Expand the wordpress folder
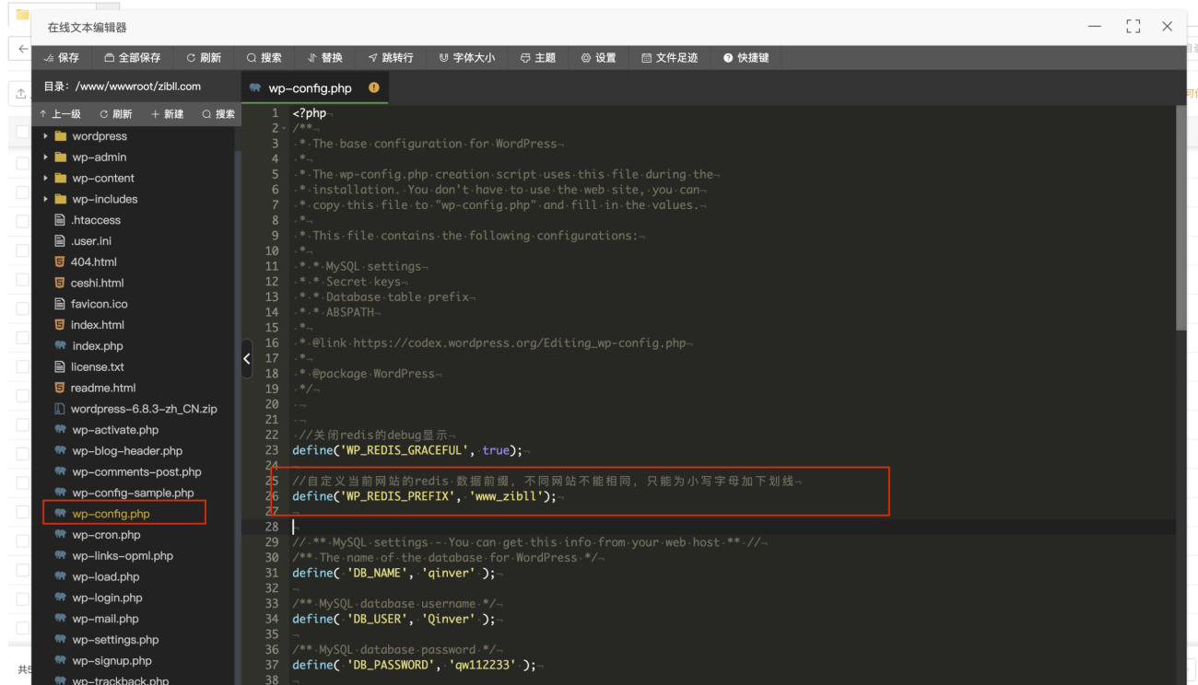1198x685 pixels. 44,135
